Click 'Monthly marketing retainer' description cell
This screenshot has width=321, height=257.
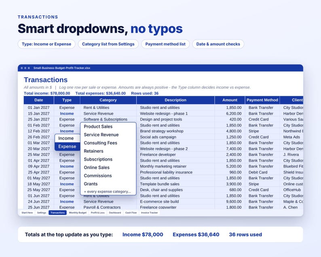coord(175,166)
